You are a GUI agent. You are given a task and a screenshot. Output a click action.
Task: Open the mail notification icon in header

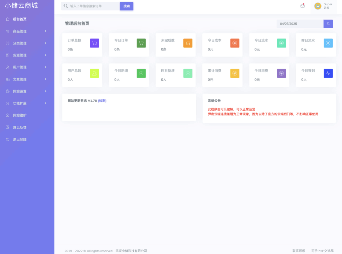[x=303, y=6]
